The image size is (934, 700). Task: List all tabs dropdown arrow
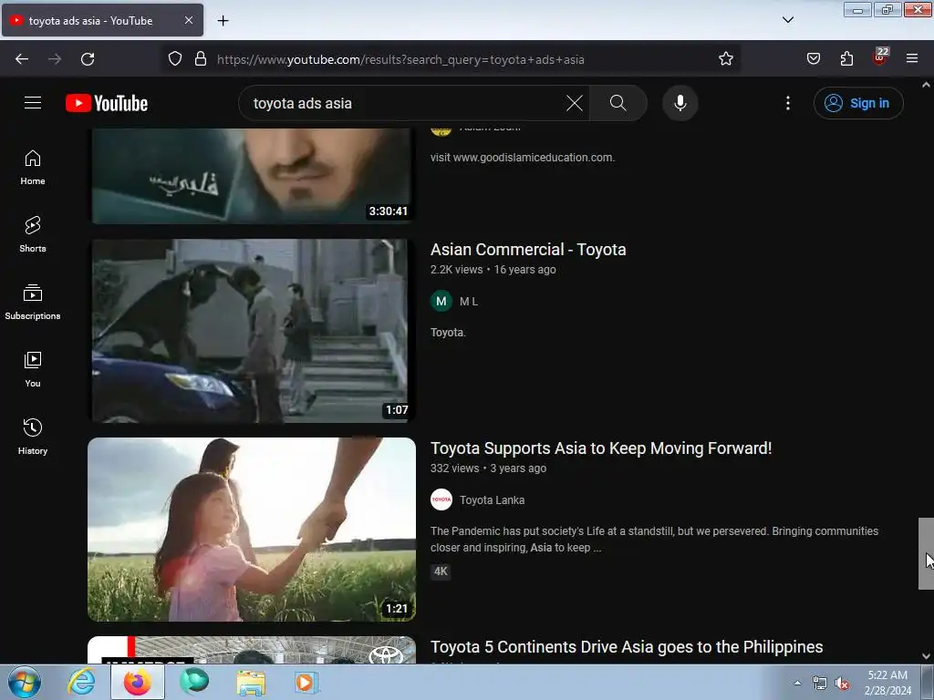[x=787, y=20]
